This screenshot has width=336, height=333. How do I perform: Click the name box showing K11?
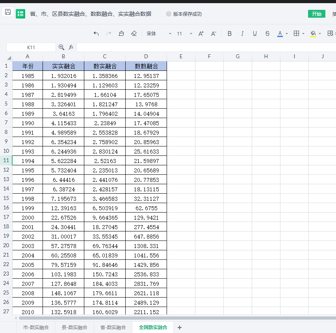point(31,47)
